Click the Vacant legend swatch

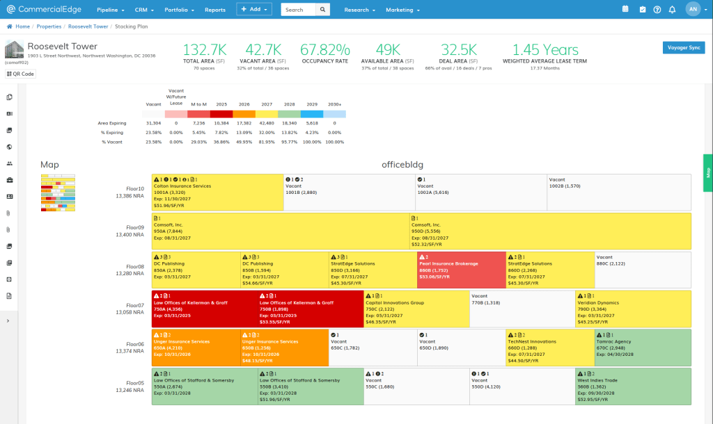tap(153, 115)
